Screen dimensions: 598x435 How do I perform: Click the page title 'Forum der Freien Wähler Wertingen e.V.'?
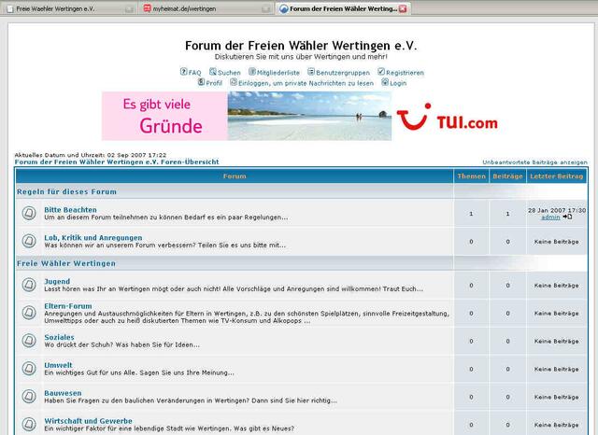tap(301, 46)
